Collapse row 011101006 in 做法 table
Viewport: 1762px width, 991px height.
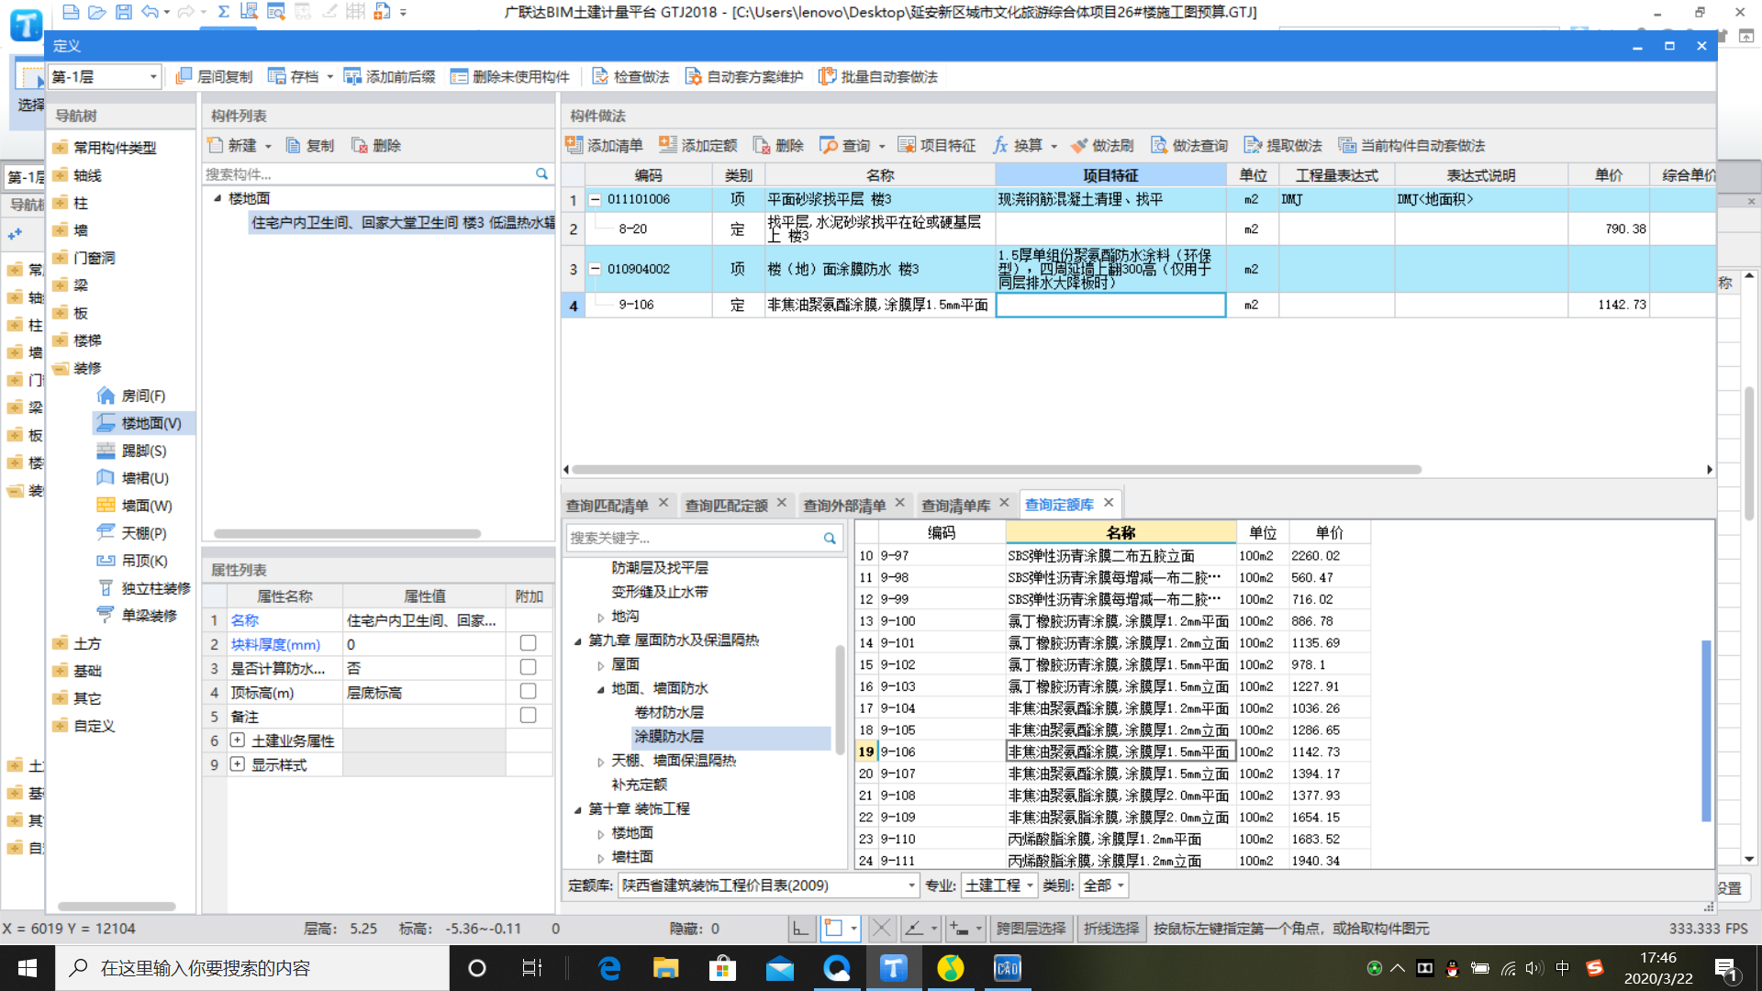(595, 199)
